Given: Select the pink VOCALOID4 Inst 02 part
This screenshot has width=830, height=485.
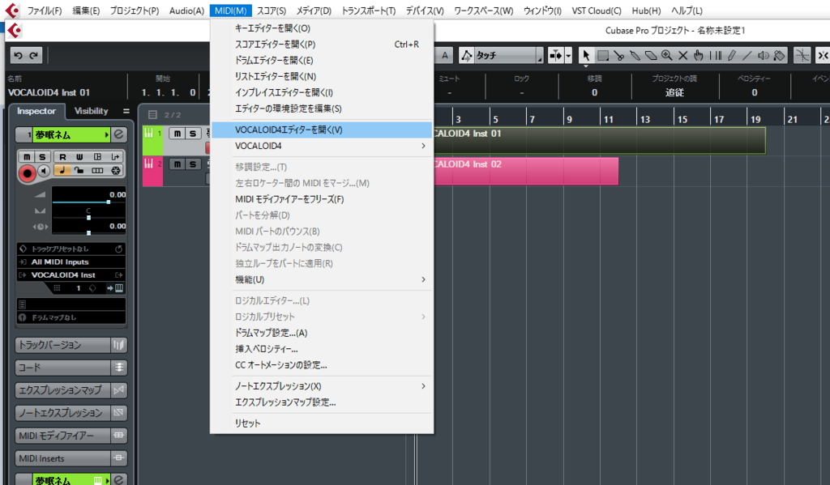Looking at the screenshot, I should pyautogui.click(x=525, y=171).
